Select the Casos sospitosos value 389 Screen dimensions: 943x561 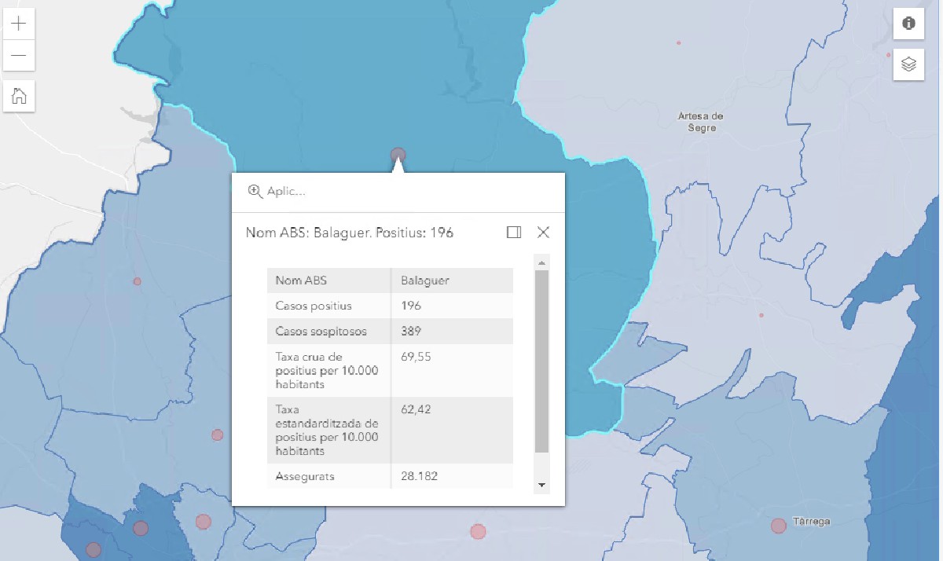tap(411, 332)
